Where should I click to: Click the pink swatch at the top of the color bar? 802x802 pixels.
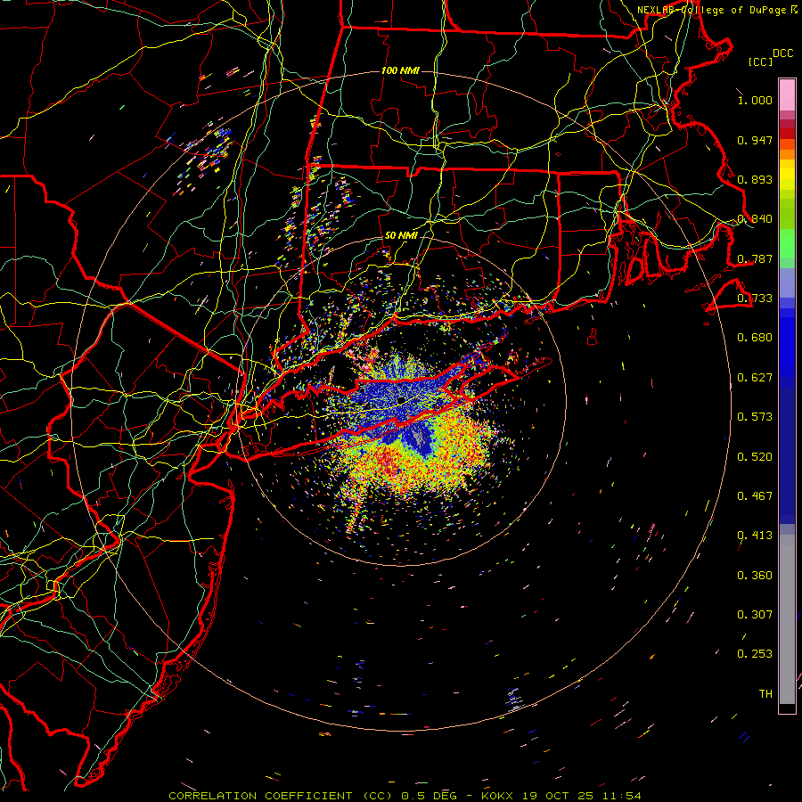(787, 95)
